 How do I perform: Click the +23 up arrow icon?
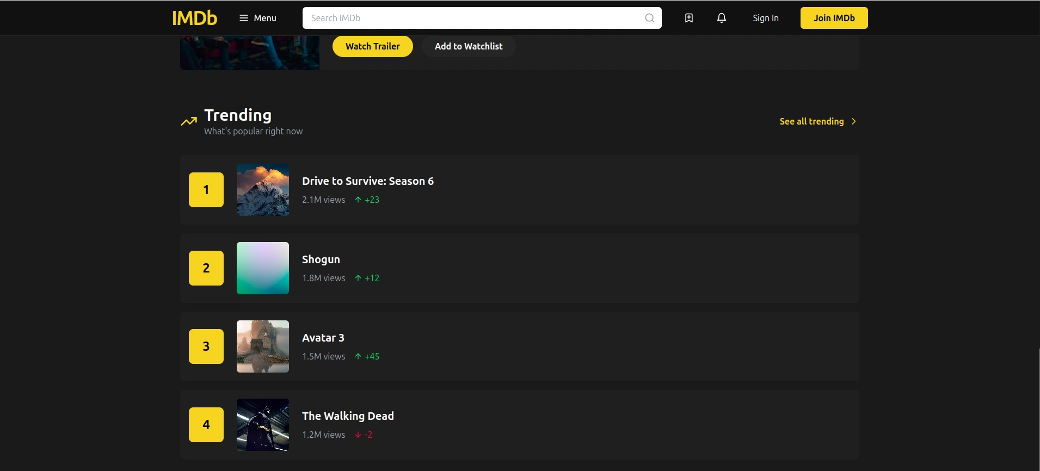358,200
